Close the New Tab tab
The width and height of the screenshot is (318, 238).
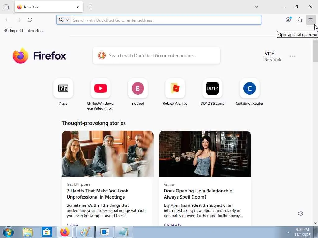point(78,7)
